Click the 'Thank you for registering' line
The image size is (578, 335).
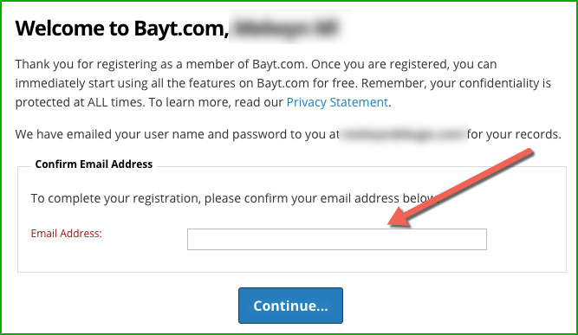click(256, 64)
